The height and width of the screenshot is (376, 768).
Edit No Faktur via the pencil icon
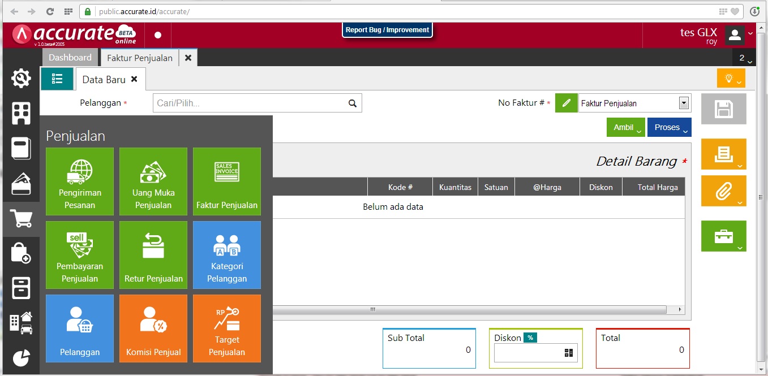tap(566, 102)
